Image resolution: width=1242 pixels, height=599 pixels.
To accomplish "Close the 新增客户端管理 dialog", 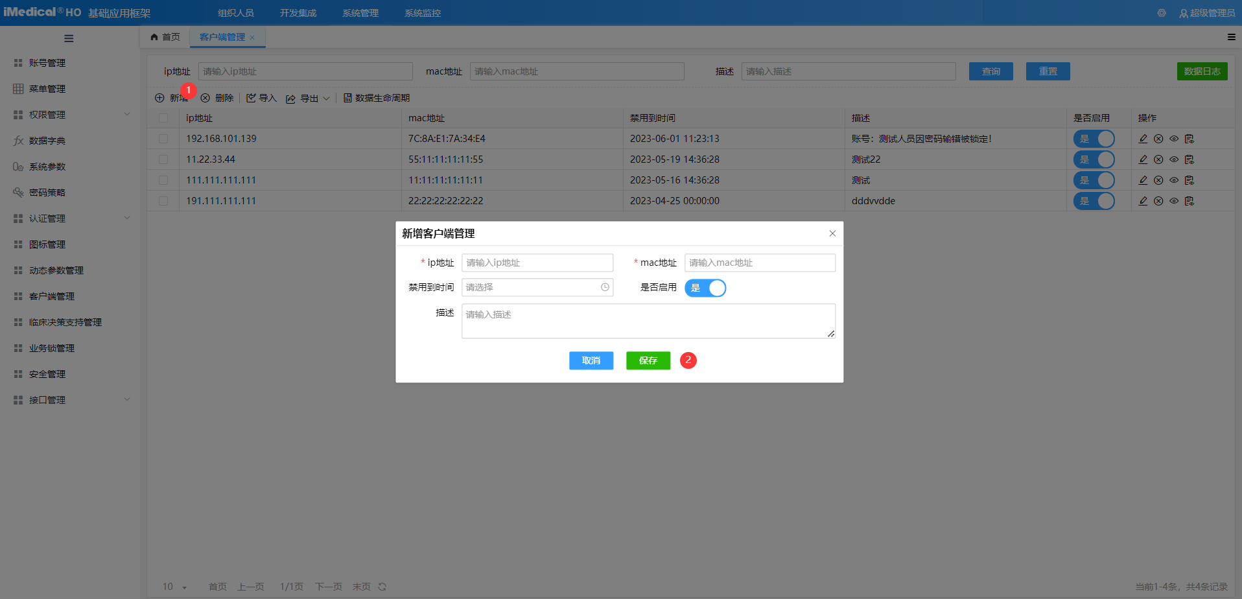I will [x=832, y=233].
